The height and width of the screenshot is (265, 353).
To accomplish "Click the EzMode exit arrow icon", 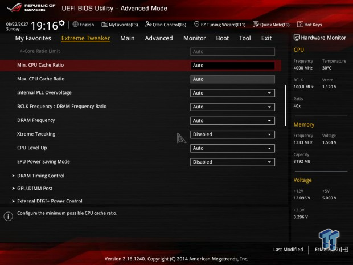I will [x=346, y=250].
